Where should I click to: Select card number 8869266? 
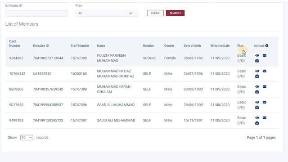(16, 89)
